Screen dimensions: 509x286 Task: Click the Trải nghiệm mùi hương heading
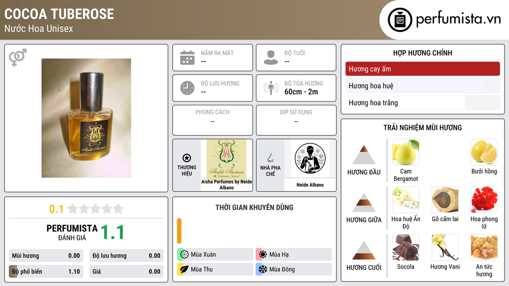tap(423, 128)
